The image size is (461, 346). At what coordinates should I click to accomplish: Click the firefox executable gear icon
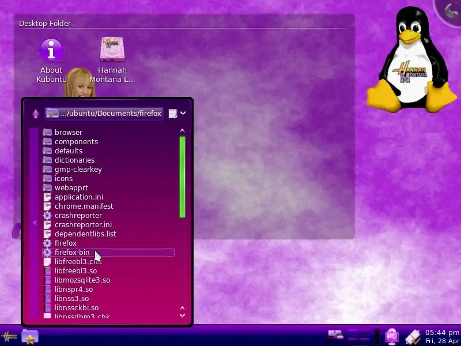47,243
